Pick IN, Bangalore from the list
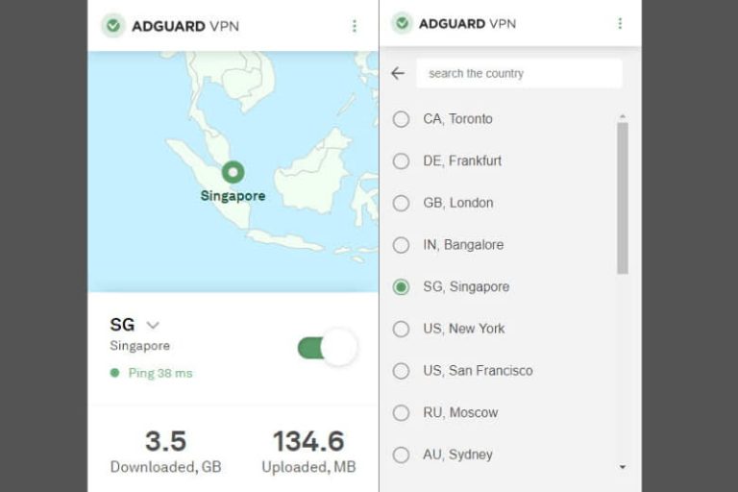 pos(462,245)
